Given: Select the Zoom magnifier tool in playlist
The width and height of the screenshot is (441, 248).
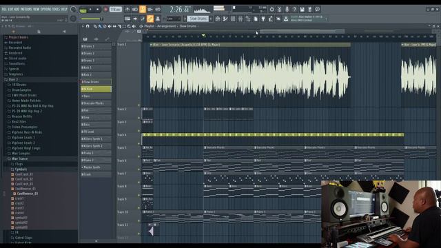Looking at the screenshot, I should pyautogui.click(x=129, y=26).
